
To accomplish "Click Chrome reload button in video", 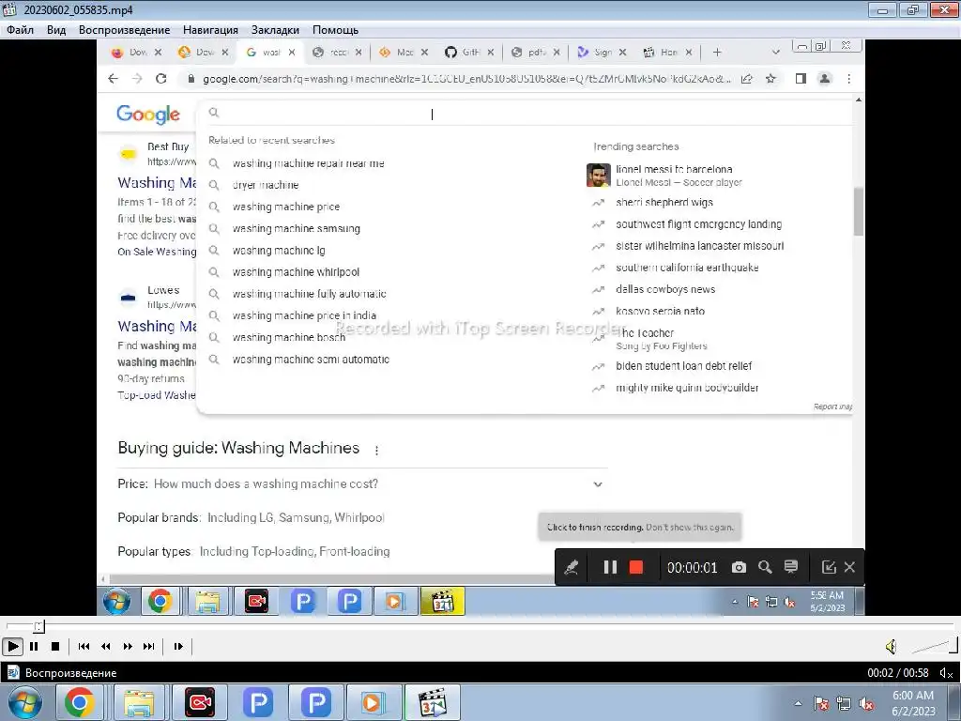I will tap(161, 79).
